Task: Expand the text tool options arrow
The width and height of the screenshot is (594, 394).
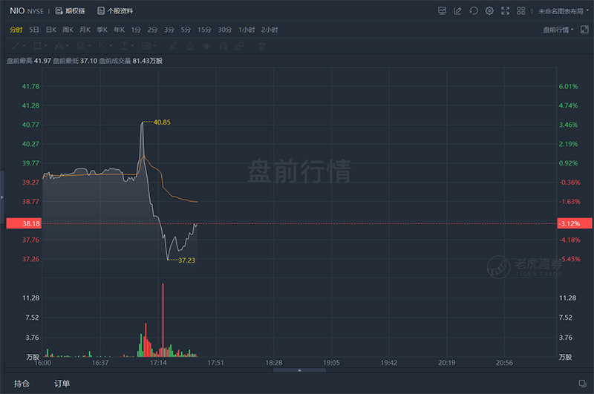Action: point(133,46)
